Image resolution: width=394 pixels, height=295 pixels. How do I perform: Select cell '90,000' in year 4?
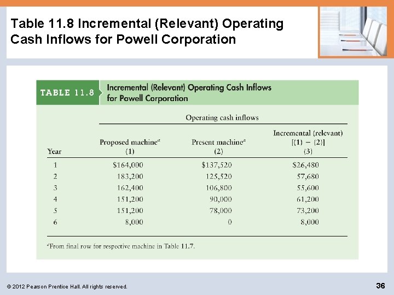[221, 199]
